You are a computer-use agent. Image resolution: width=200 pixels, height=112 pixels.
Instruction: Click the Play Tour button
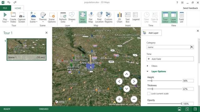pyautogui.click(x=5, y=17)
